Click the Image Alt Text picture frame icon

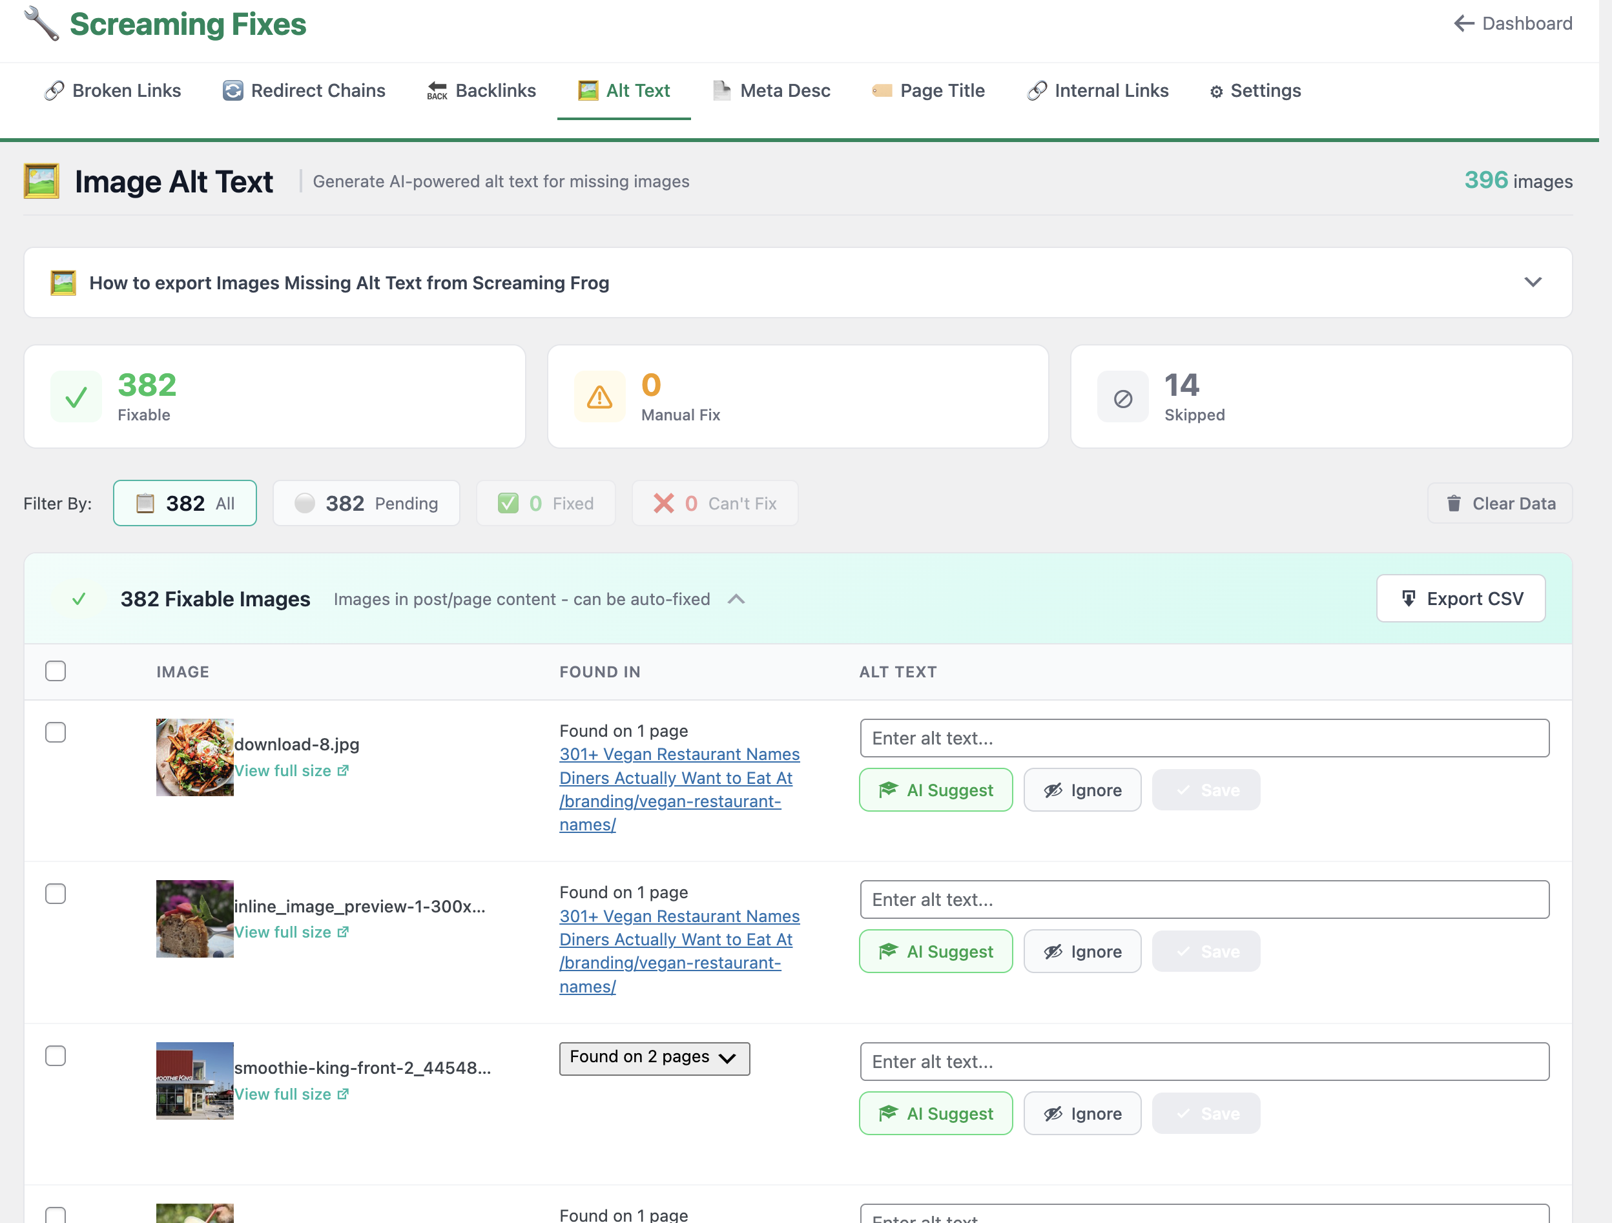click(x=41, y=180)
